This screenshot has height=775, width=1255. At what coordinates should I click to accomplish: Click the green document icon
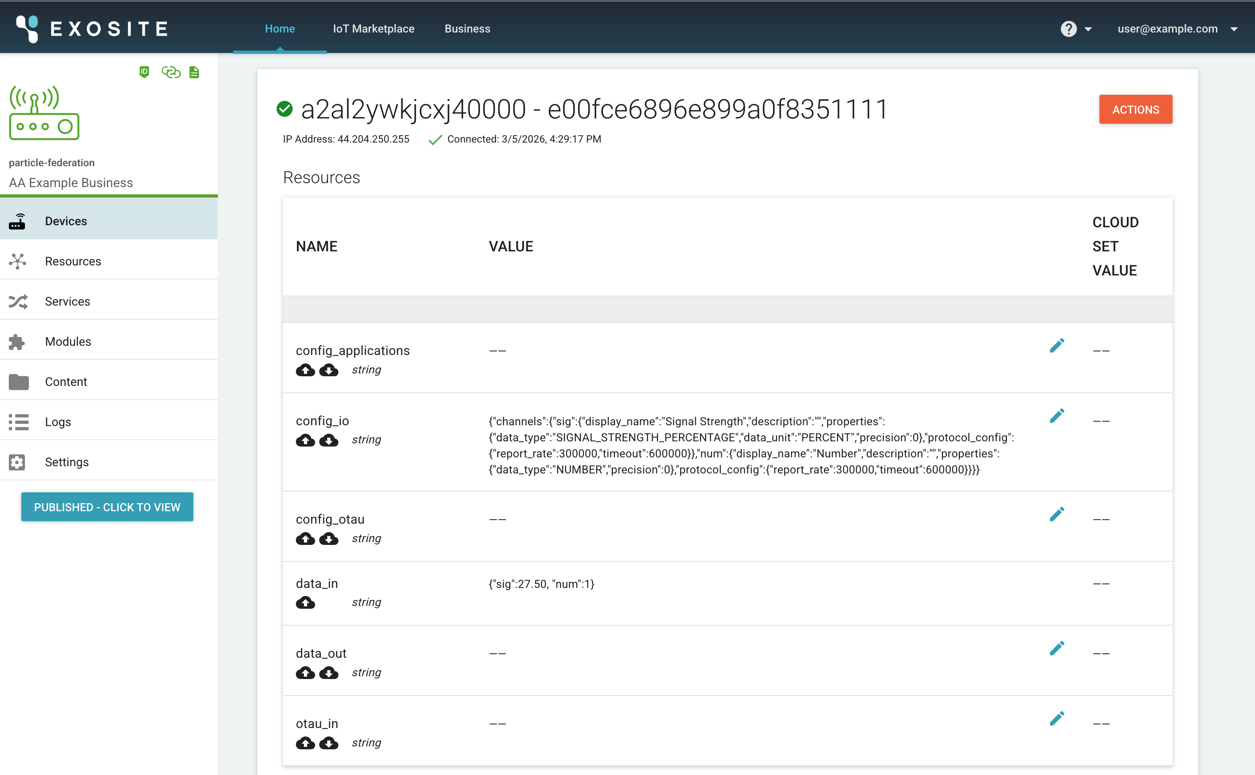(x=194, y=72)
